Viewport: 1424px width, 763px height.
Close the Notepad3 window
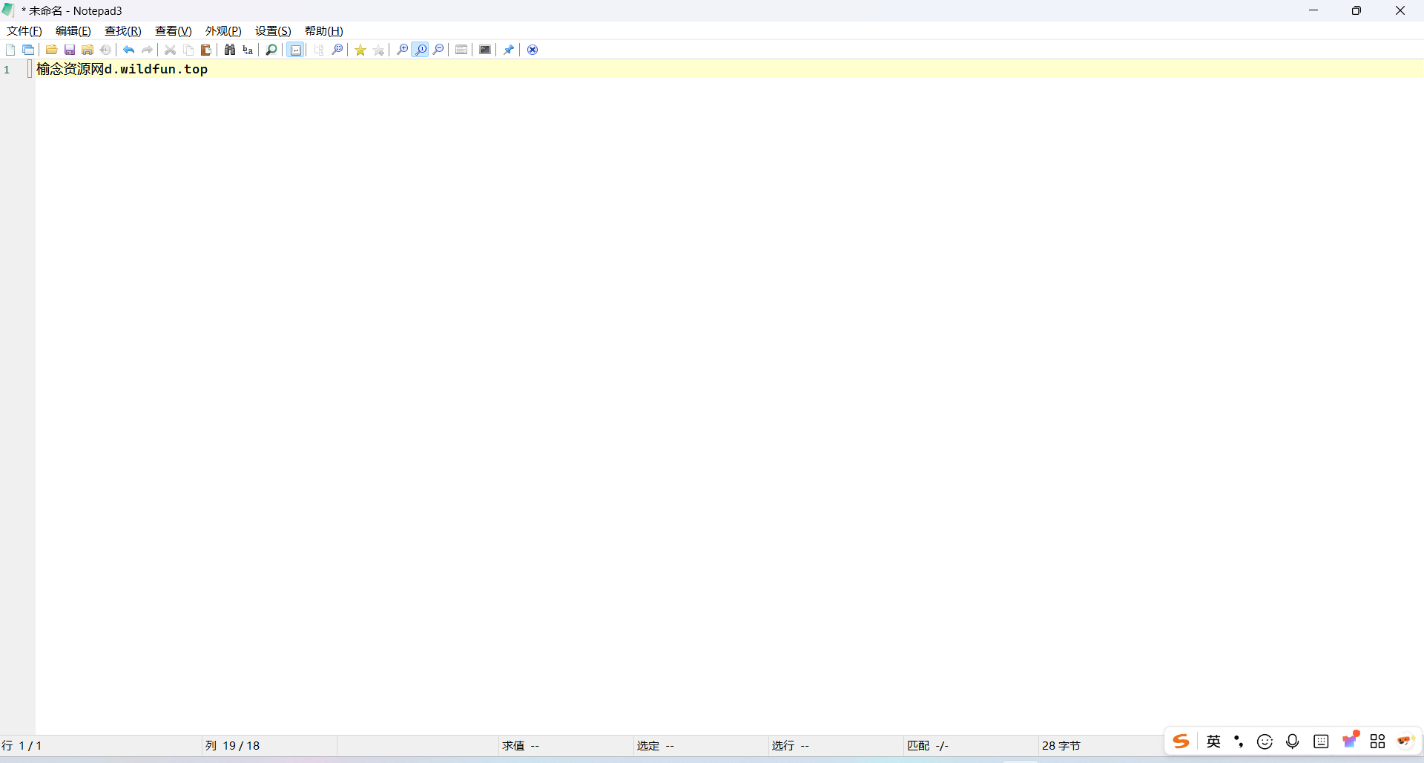[x=1400, y=10]
